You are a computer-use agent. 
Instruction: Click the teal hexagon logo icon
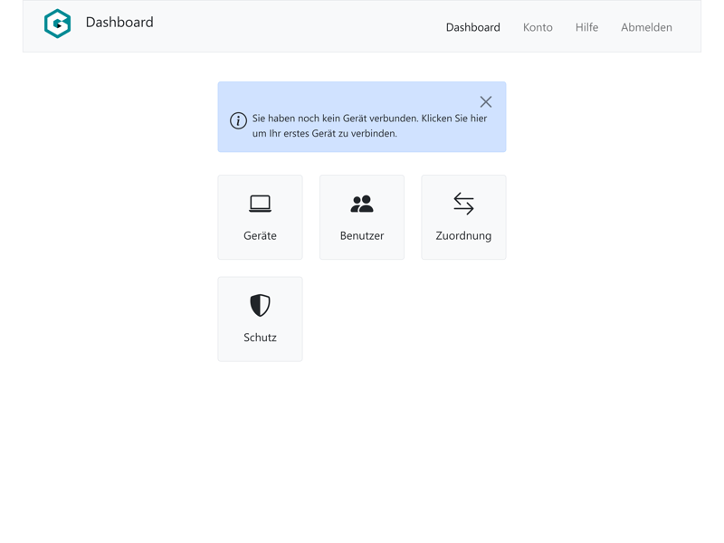click(x=57, y=24)
